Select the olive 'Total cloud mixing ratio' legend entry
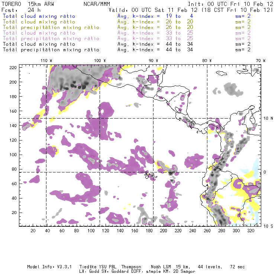The height and width of the screenshot is (275, 275). 39,22
